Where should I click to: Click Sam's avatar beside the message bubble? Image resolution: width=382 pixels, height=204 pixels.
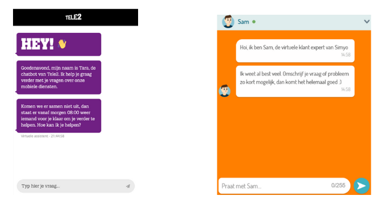tap(225, 91)
